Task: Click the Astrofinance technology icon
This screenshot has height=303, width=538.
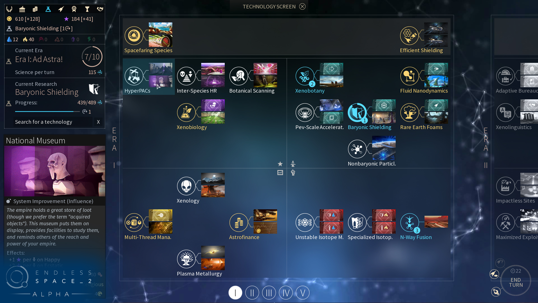Action: pos(239,222)
